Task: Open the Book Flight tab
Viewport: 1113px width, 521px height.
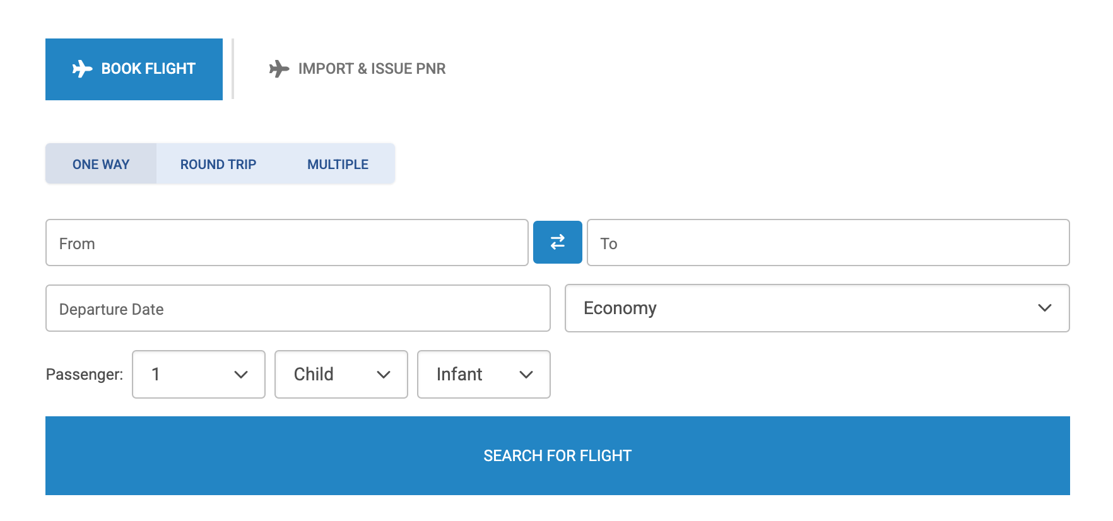Action: point(134,69)
